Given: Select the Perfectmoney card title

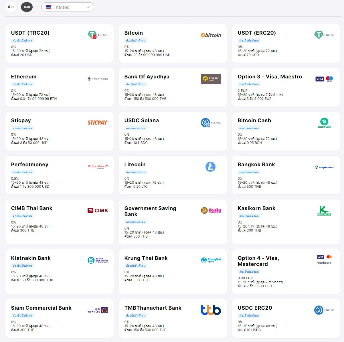Looking at the screenshot, I should click(x=30, y=165).
